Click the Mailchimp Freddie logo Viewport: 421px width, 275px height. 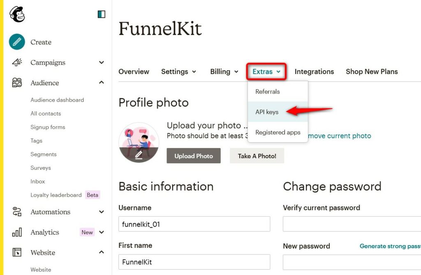click(x=17, y=14)
